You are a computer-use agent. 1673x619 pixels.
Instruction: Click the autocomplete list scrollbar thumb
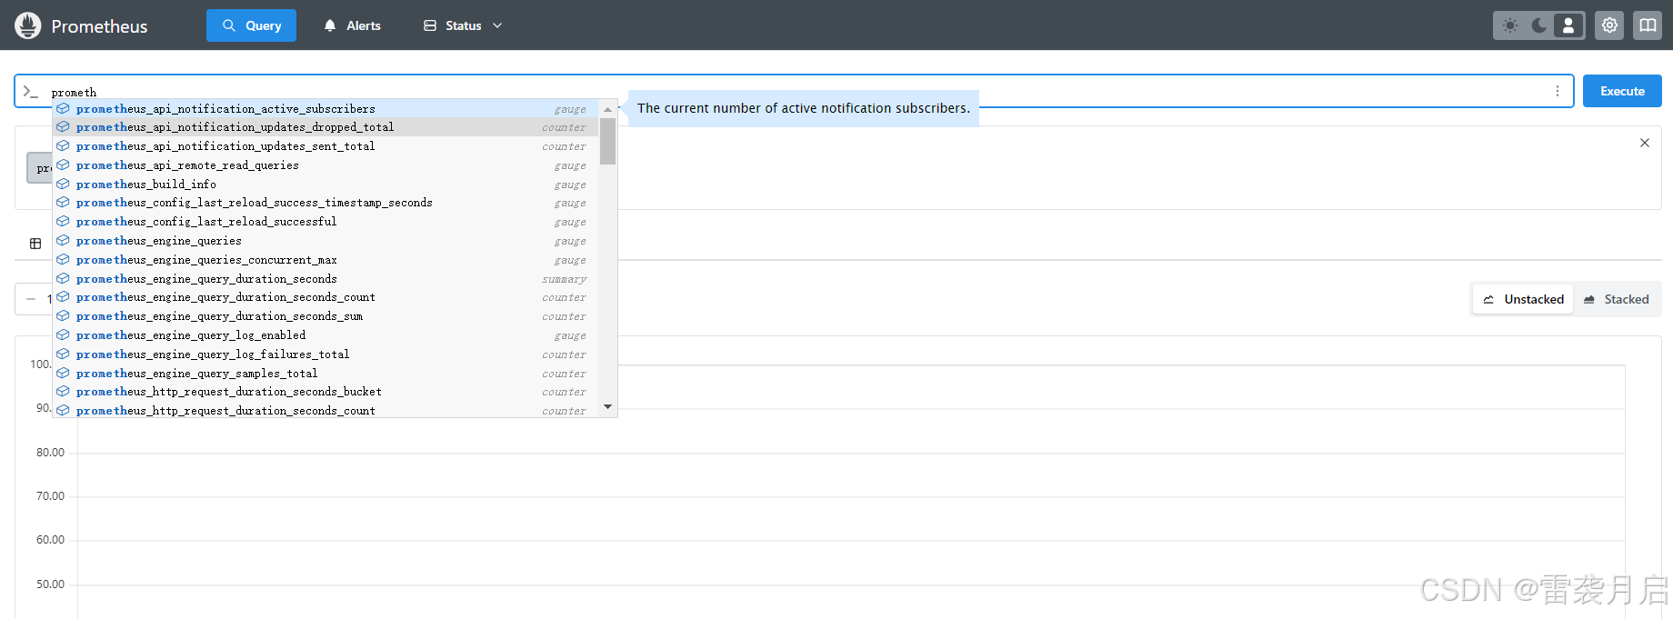click(x=607, y=141)
